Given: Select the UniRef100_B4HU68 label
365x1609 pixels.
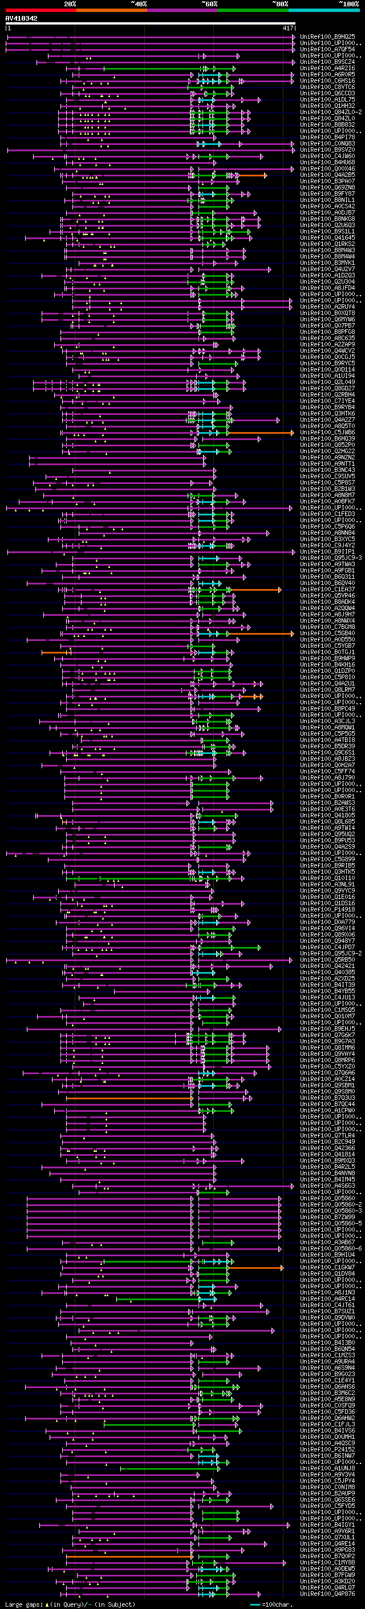Looking at the screenshot, I should [x=327, y=163].
